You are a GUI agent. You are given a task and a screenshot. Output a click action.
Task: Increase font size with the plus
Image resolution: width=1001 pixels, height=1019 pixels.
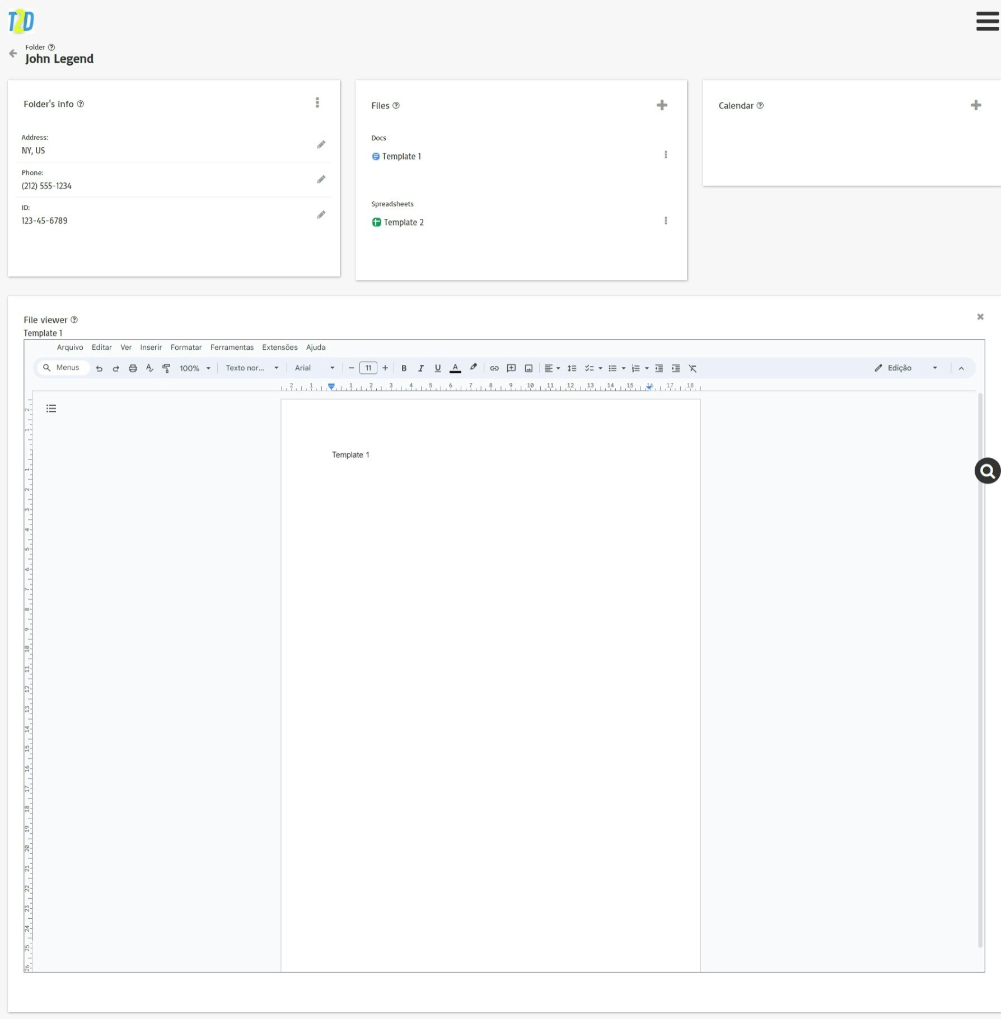pyautogui.click(x=385, y=368)
